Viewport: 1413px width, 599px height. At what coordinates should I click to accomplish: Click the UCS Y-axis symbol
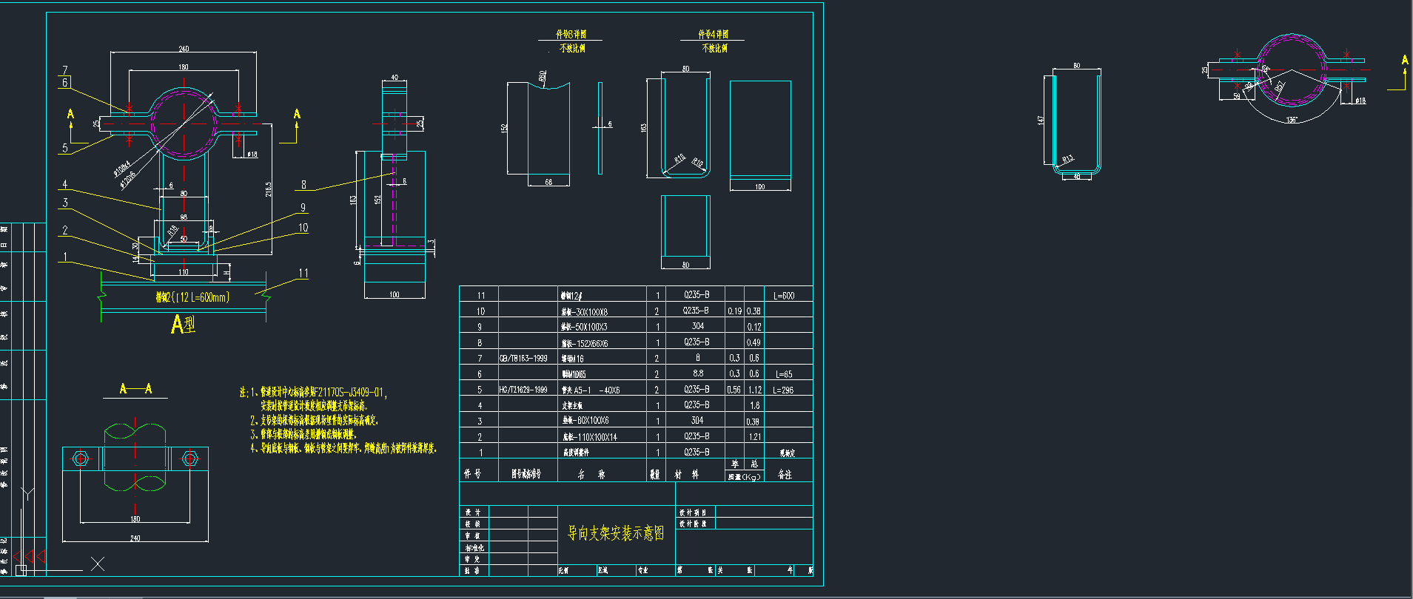point(27,494)
